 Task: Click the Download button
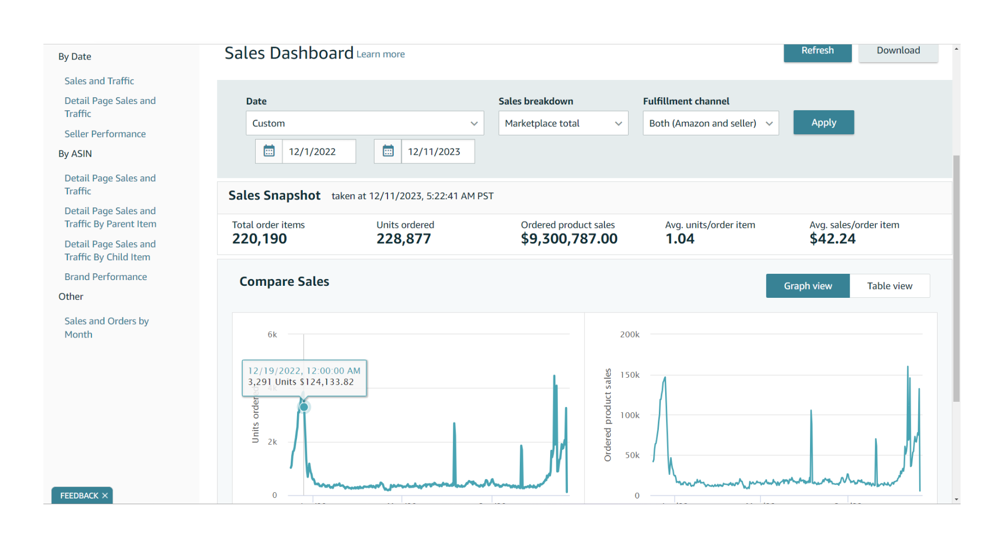[x=898, y=52]
